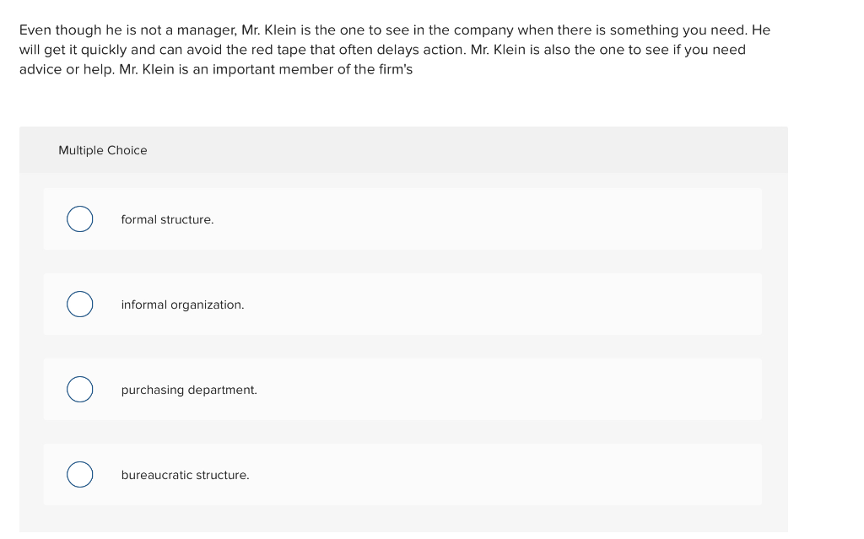
Task: Select the radio button for purchasing department
Action: (x=79, y=389)
